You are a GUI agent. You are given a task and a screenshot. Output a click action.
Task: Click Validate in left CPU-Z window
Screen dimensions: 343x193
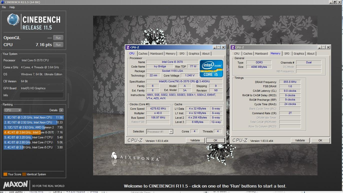(x=195, y=140)
